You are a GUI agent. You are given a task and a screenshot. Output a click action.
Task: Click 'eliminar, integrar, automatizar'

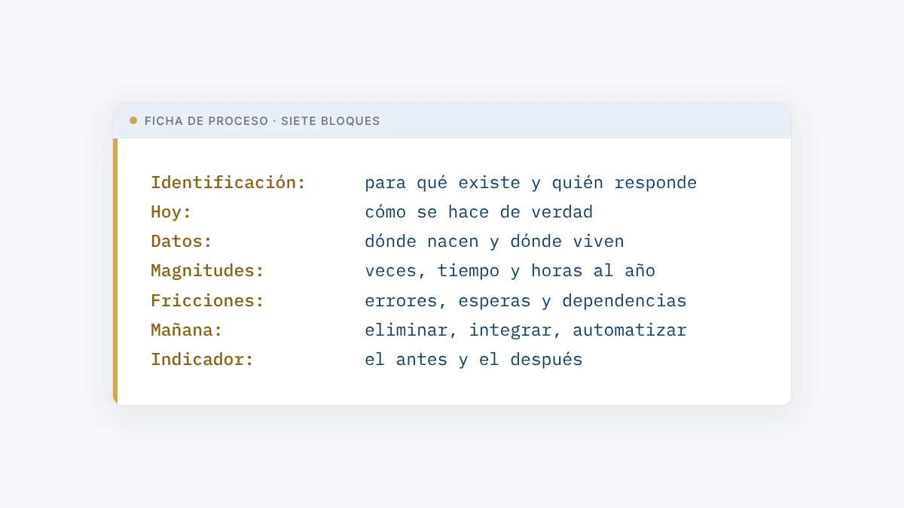pos(525,330)
